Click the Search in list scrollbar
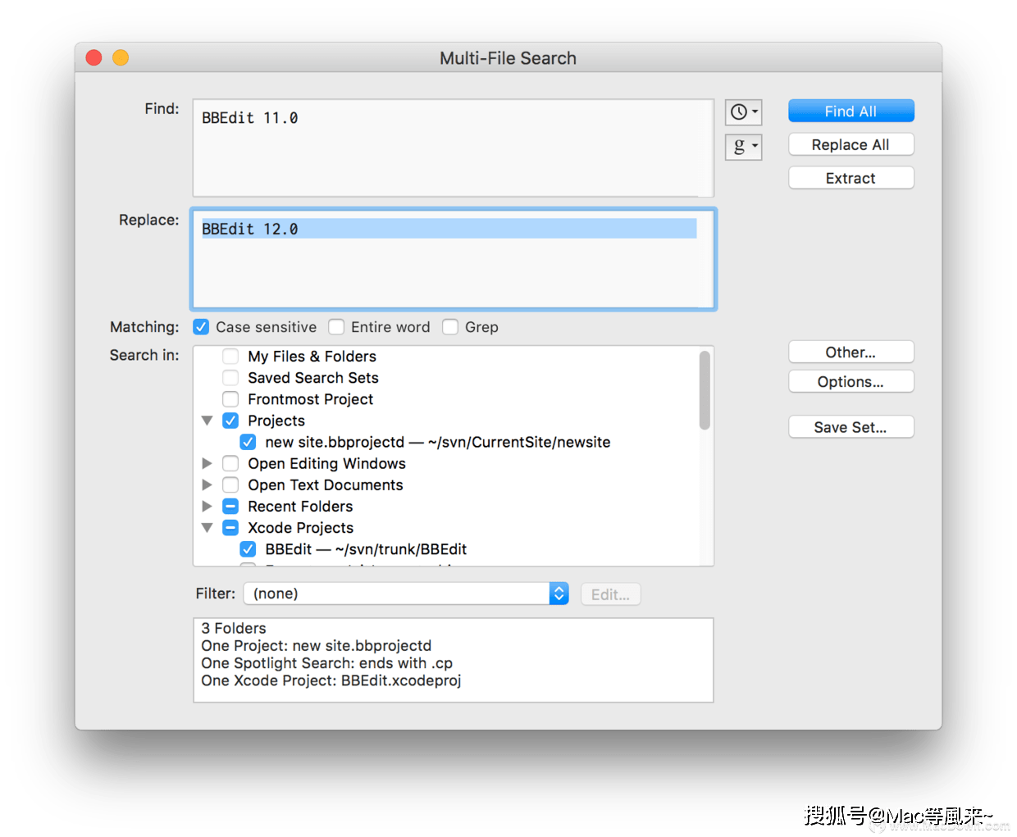Viewport: 1017px width, 837px height. tap(705, 391)
